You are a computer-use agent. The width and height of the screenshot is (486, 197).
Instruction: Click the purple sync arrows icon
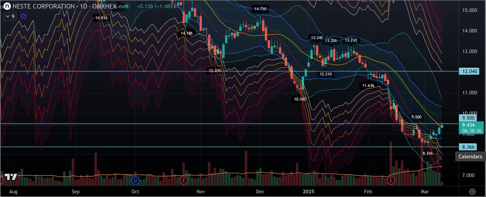[x=24, y=16]
